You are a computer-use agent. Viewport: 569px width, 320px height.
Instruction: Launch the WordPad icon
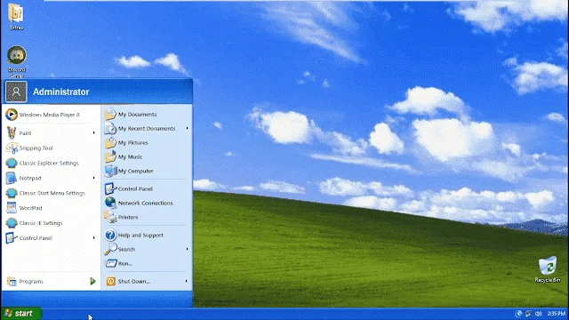coord(12,208)
